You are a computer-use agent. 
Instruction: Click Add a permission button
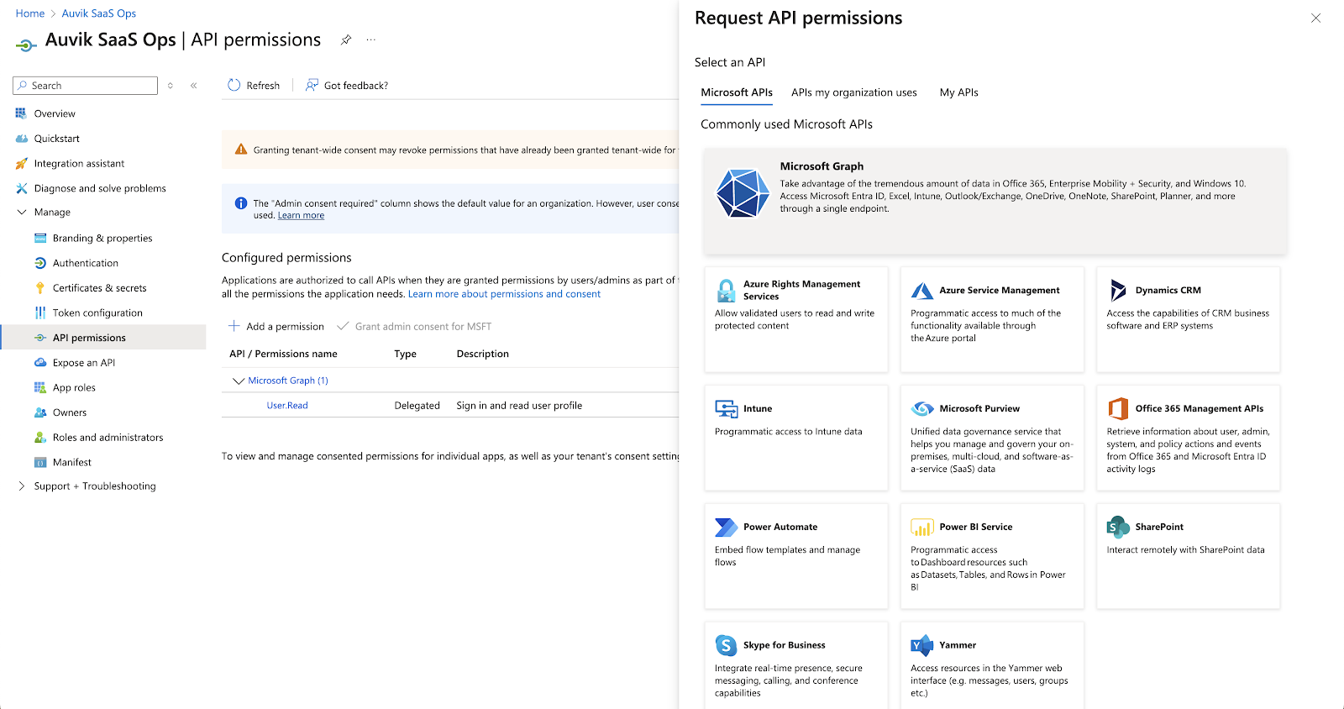276,326
